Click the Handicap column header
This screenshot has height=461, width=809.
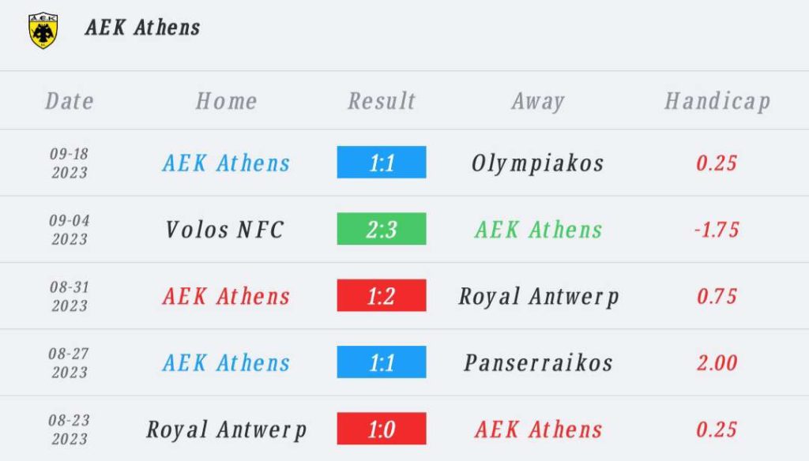click(x=717, y=102)
